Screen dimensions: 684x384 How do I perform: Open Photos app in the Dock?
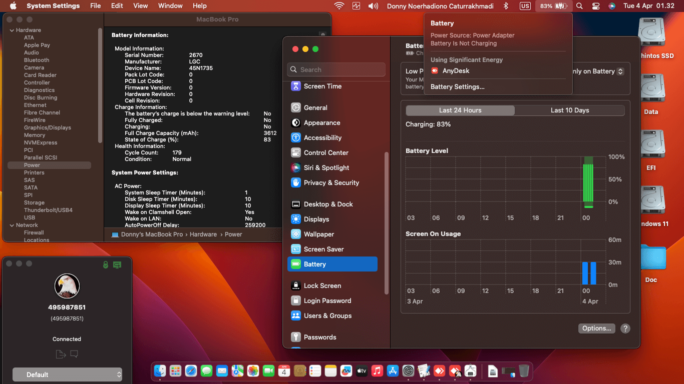click(253, 371)
